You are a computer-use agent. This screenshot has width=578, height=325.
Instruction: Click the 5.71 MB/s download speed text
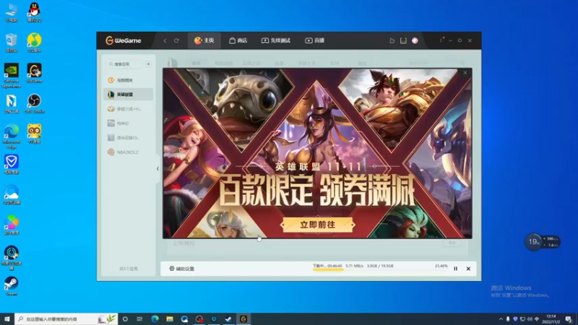click(354, 266)
